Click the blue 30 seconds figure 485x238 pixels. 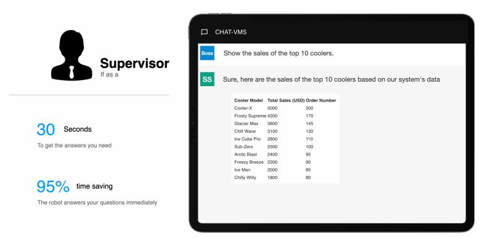tap(46, 130)
